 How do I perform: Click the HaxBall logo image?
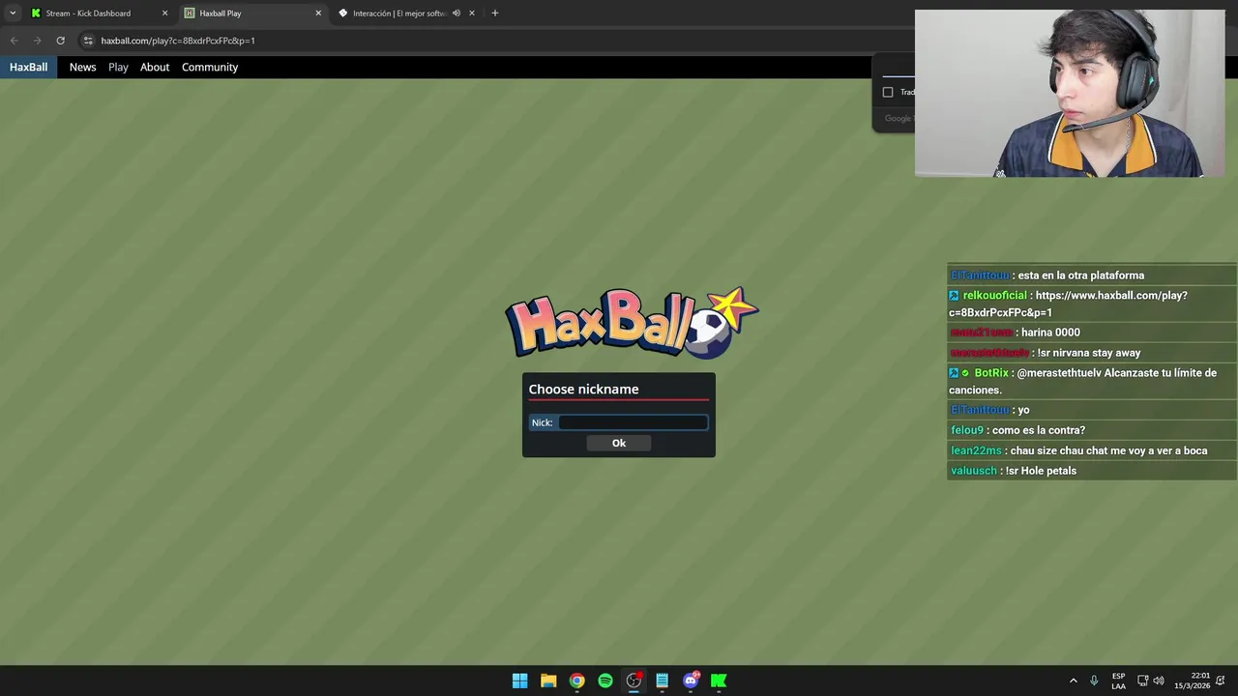coord(632,323)
